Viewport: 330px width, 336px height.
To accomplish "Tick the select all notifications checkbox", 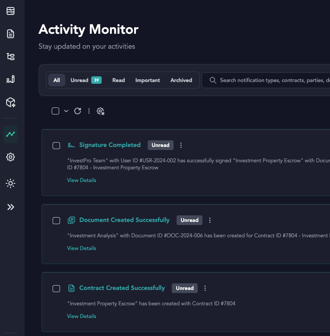I will 56,111.
